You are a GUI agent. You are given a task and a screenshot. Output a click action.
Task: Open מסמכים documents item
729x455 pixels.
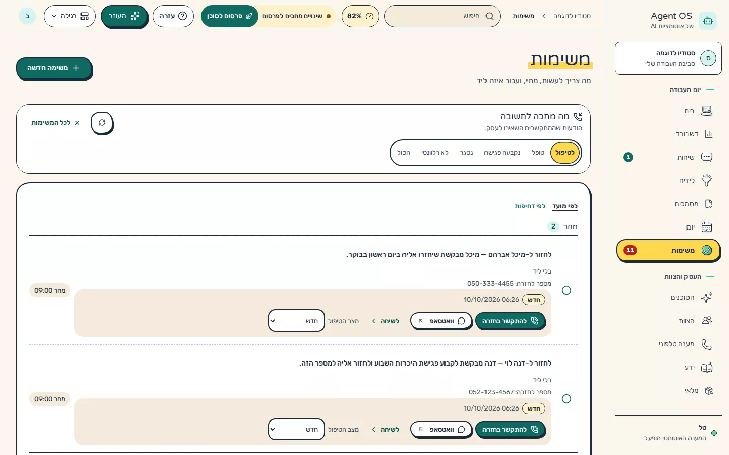point(668,204)
